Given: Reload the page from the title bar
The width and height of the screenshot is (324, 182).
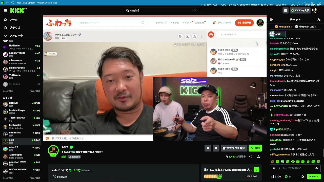Looking at the screenshot, I should 13,3.
